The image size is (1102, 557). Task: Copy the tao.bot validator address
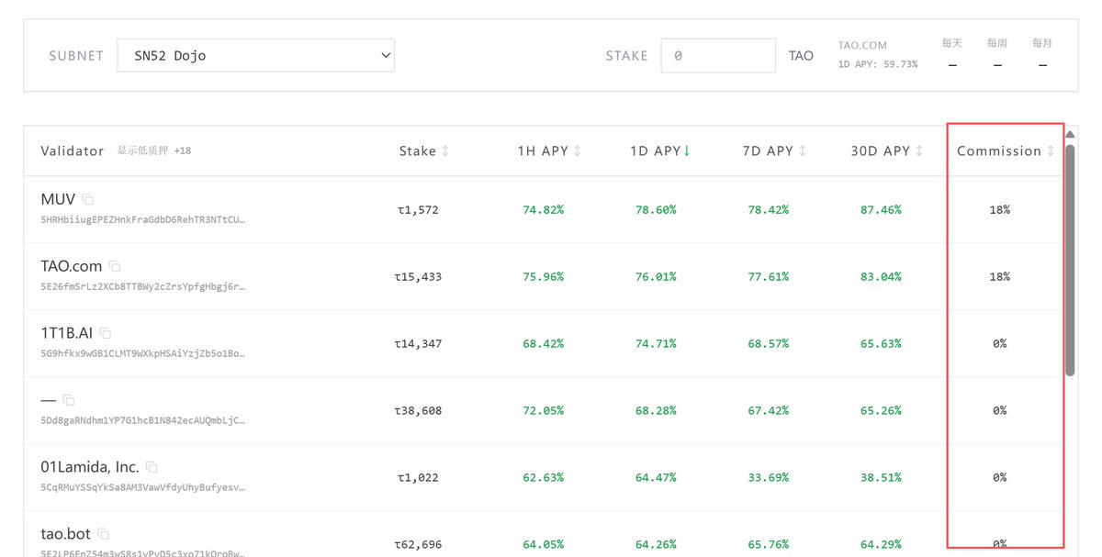click(x=104, y=534)
